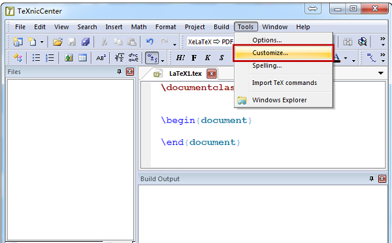392x243 pixels.
Task: Open the Format menu
Action: pyautogui.click(x=165, y=27)
